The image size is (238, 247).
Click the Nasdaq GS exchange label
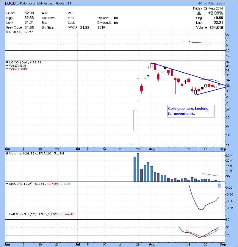point(64,4)
